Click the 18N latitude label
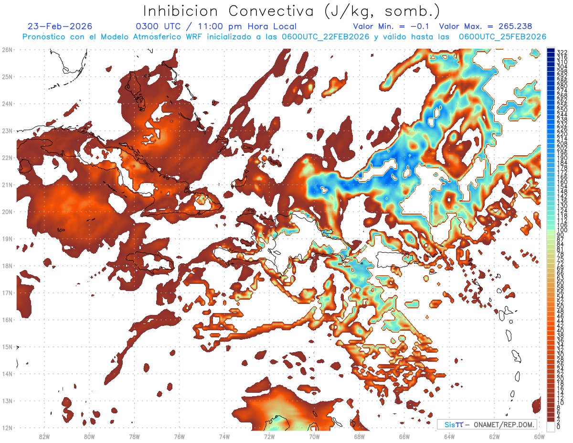The image size is (573, 443). 7,266
